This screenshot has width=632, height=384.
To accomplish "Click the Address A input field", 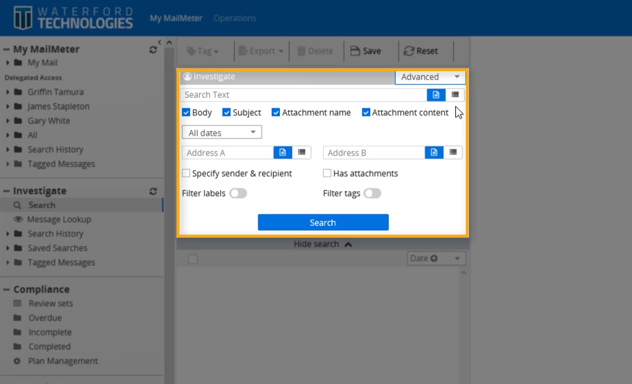I will coord(228,152).
